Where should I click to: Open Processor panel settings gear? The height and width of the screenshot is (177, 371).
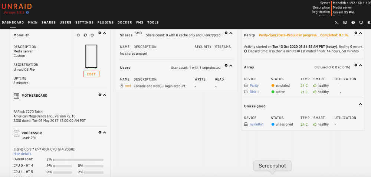(x=100, y=132)
